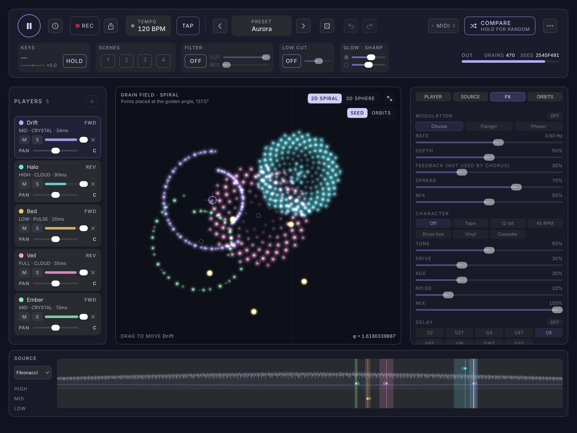Viewport: 577px width, 433px height.
Task: Remove the Halo player with its X icon
Action: pos(93,184)
